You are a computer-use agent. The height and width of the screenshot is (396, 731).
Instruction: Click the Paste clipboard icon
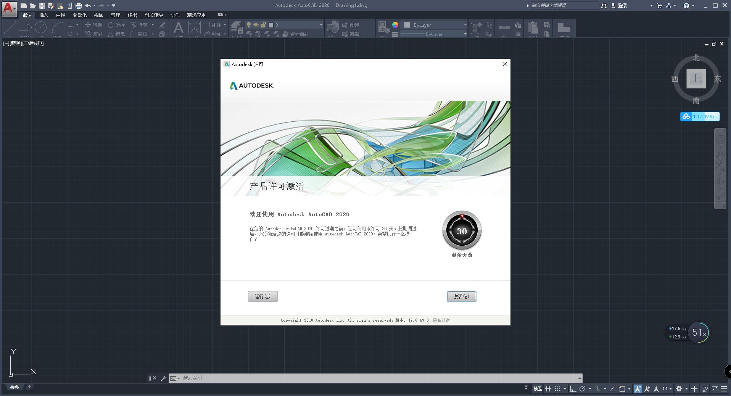(533, 28)
